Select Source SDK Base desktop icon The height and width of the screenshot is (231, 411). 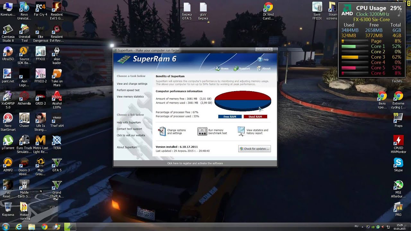(x=24, y=55)
